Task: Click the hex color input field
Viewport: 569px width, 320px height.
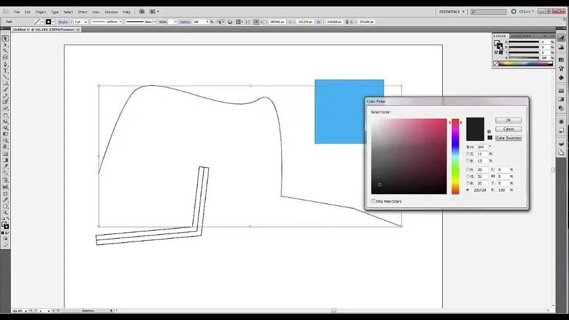Action: pyautogui.click(x=482, y=190)
